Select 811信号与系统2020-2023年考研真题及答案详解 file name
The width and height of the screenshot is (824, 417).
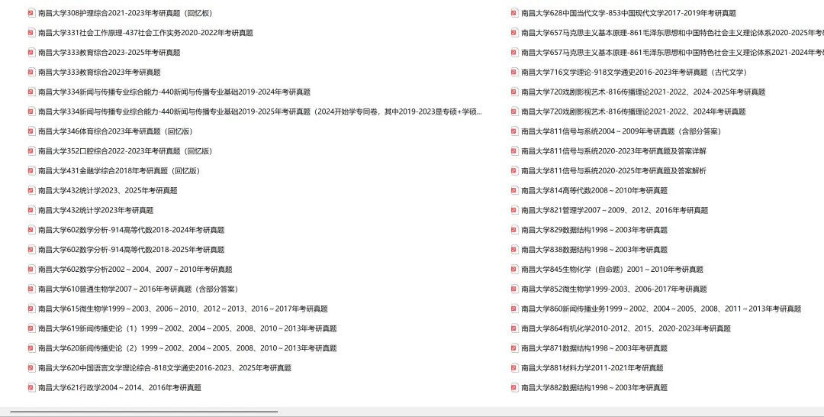613,151
